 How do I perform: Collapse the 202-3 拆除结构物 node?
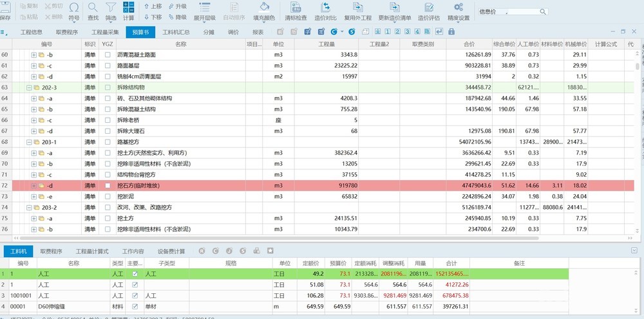[x=29, y=87]
